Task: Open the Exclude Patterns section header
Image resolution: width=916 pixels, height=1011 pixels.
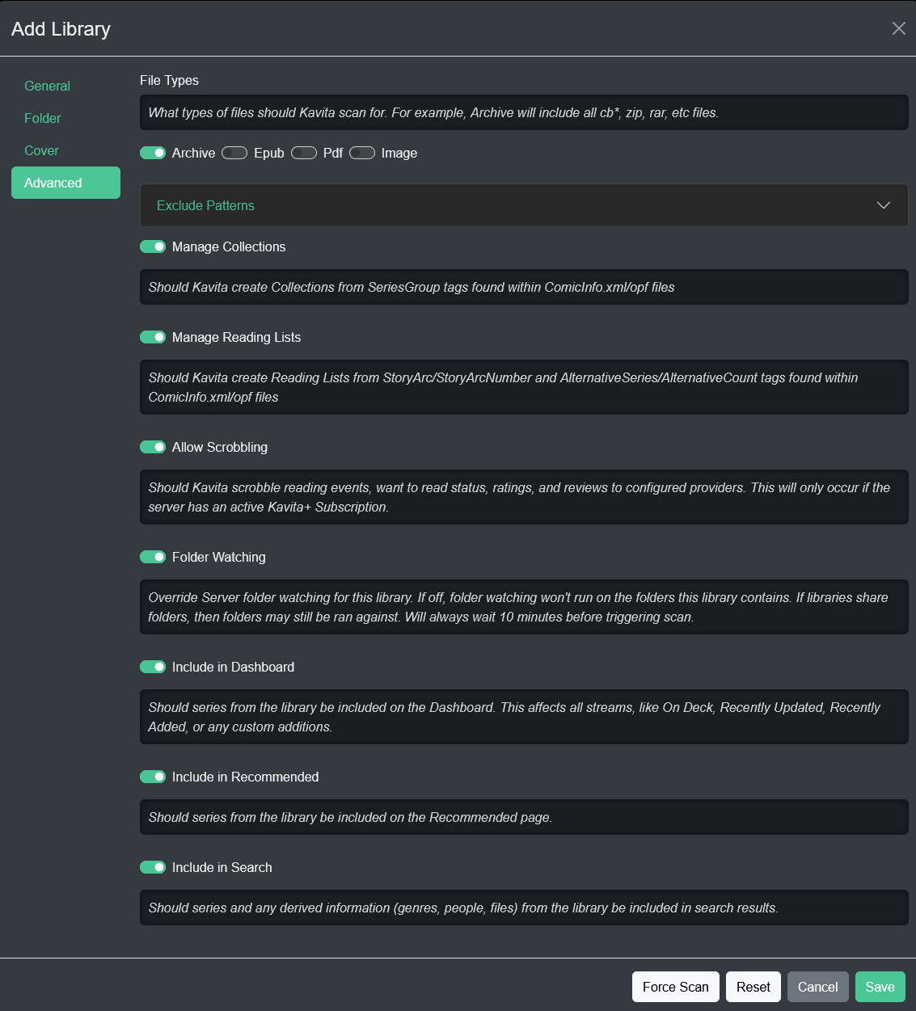Action: tap(205, 206)
